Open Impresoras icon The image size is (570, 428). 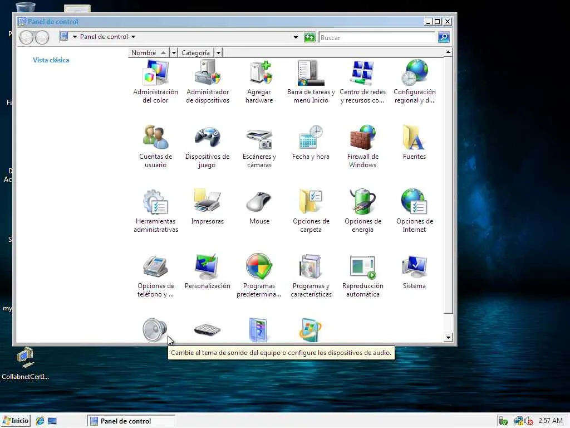[208, 201]
